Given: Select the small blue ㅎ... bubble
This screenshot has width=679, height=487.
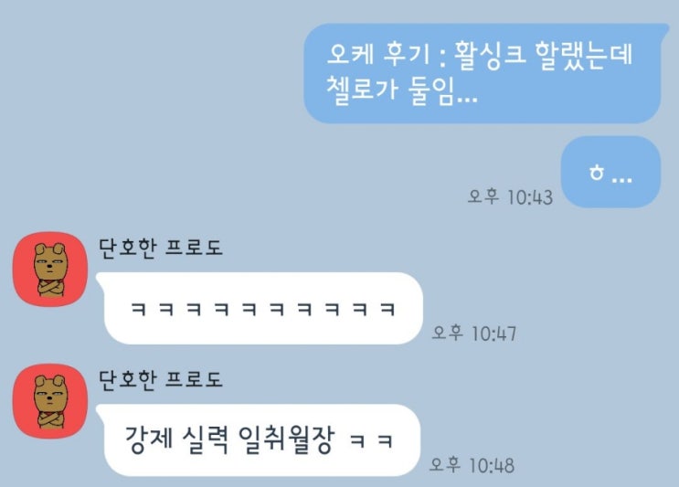Looking at the screenshot, I should coord(610,173).
